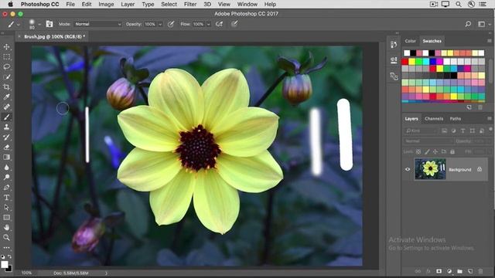Create new adjustment layer button
This screenshot has height=278, width=495.
click(x=449, y=271)
